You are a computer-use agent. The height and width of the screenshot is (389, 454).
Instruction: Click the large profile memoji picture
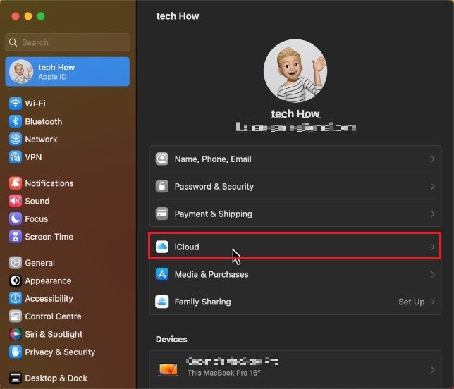pyautogui.click(x=295, y=71)
